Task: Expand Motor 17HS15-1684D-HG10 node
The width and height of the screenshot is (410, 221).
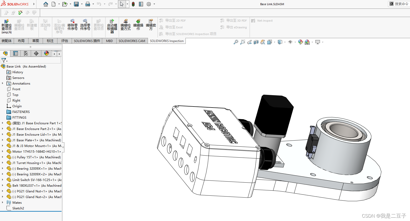Action: (3, 151)
